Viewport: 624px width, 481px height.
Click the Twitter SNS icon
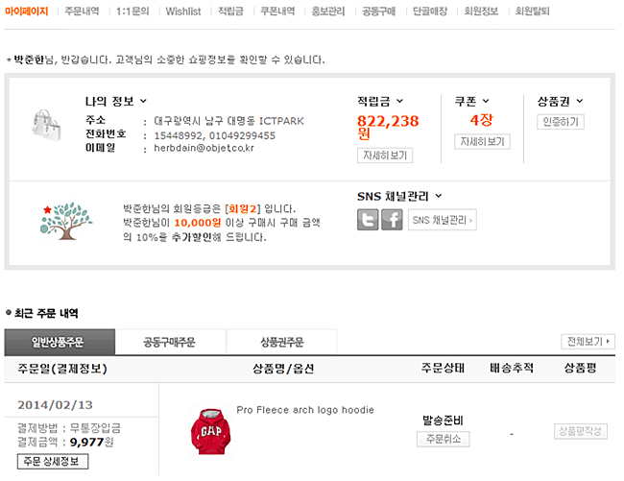[x=368, y=220]
